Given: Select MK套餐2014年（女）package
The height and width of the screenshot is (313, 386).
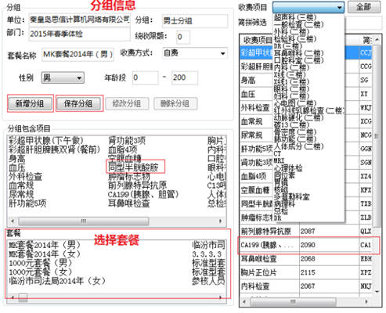Looking at the screenshot, I should (x=45, y=254).
